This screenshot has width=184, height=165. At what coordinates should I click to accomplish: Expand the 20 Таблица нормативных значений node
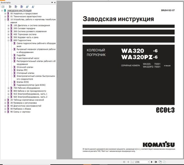[x=5, y=100]
